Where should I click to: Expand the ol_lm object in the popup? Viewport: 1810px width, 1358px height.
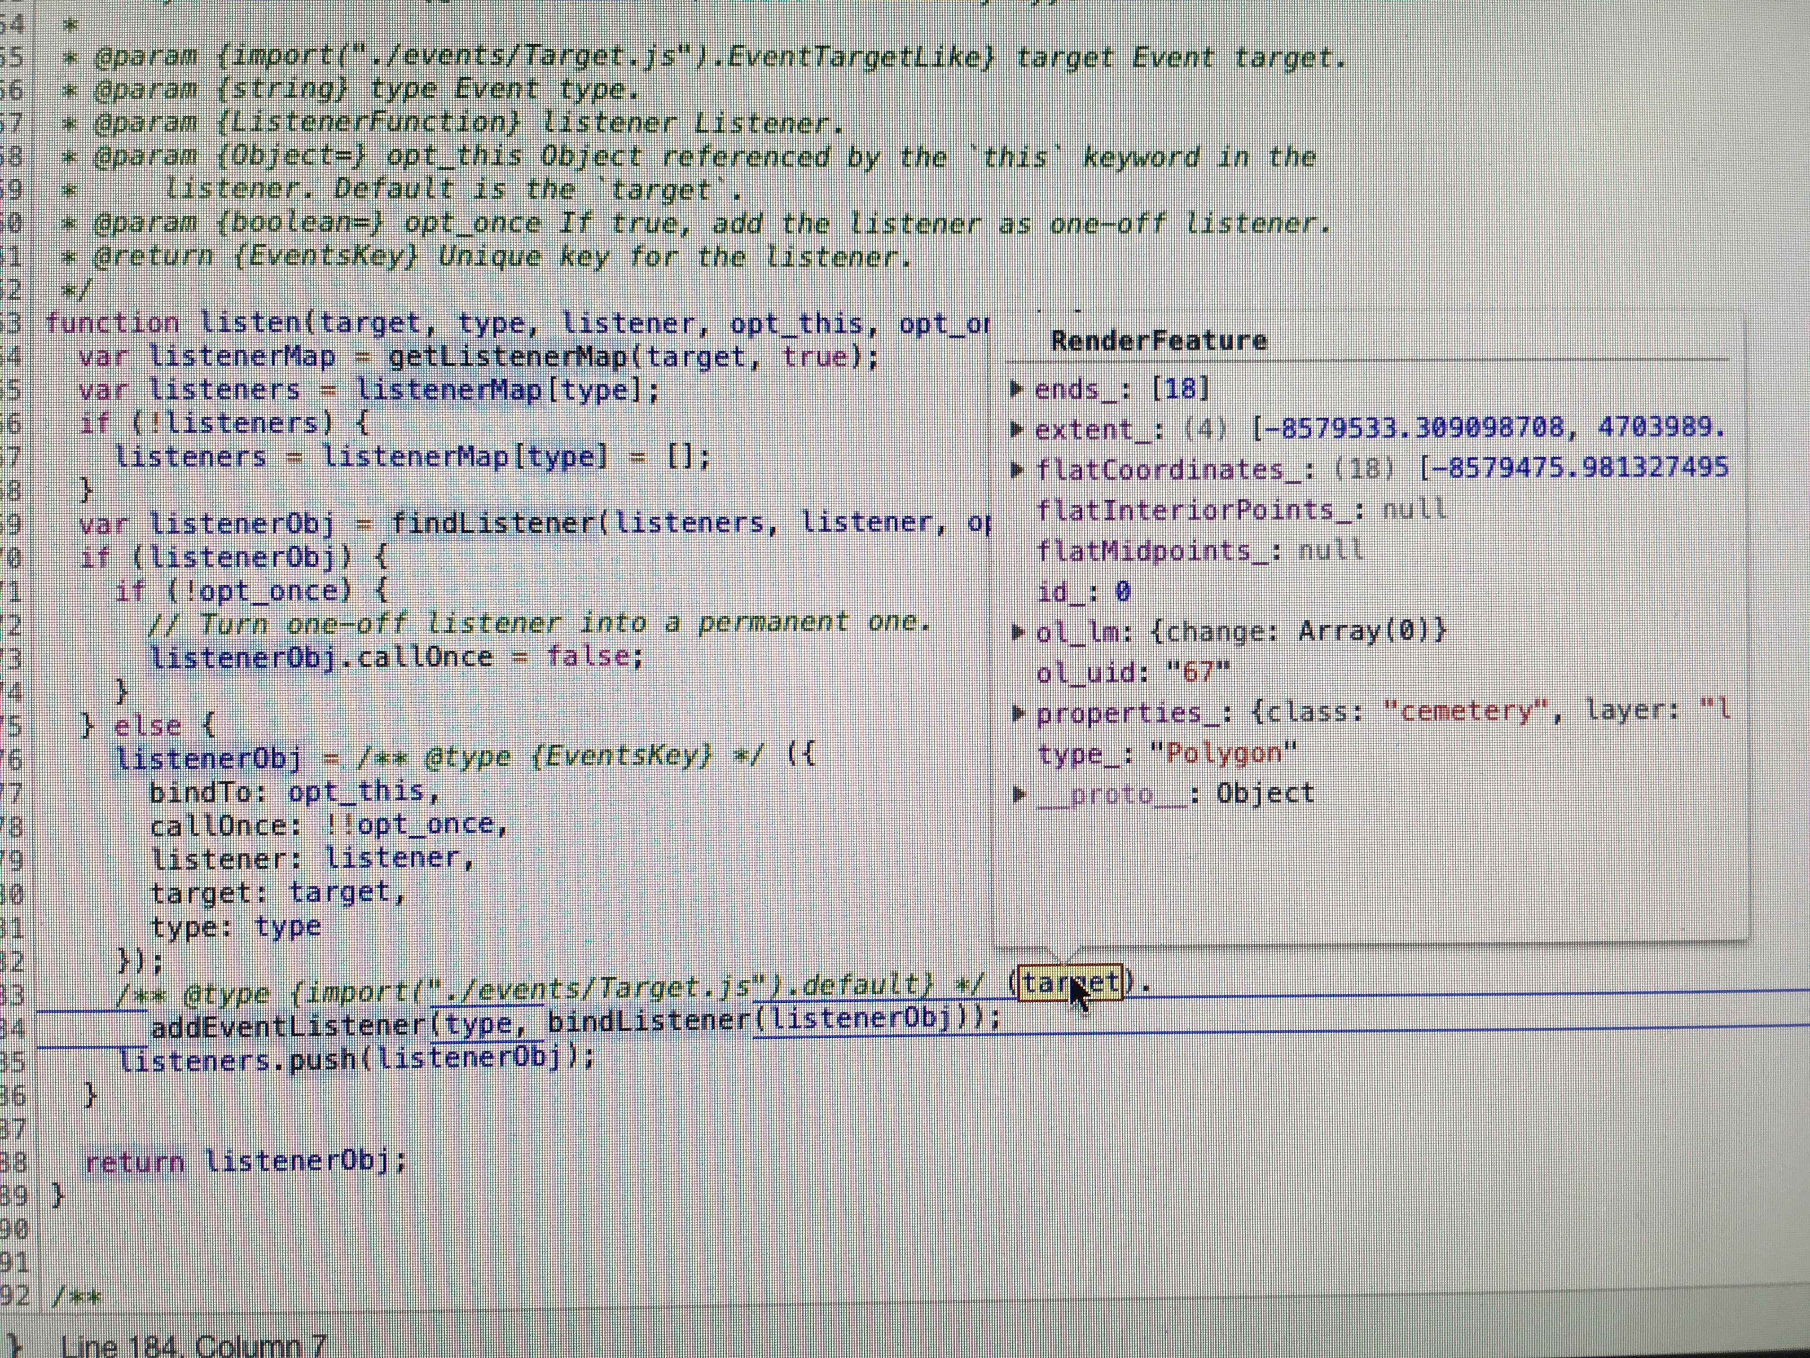pyautogui.click(x=1018, y=631)
